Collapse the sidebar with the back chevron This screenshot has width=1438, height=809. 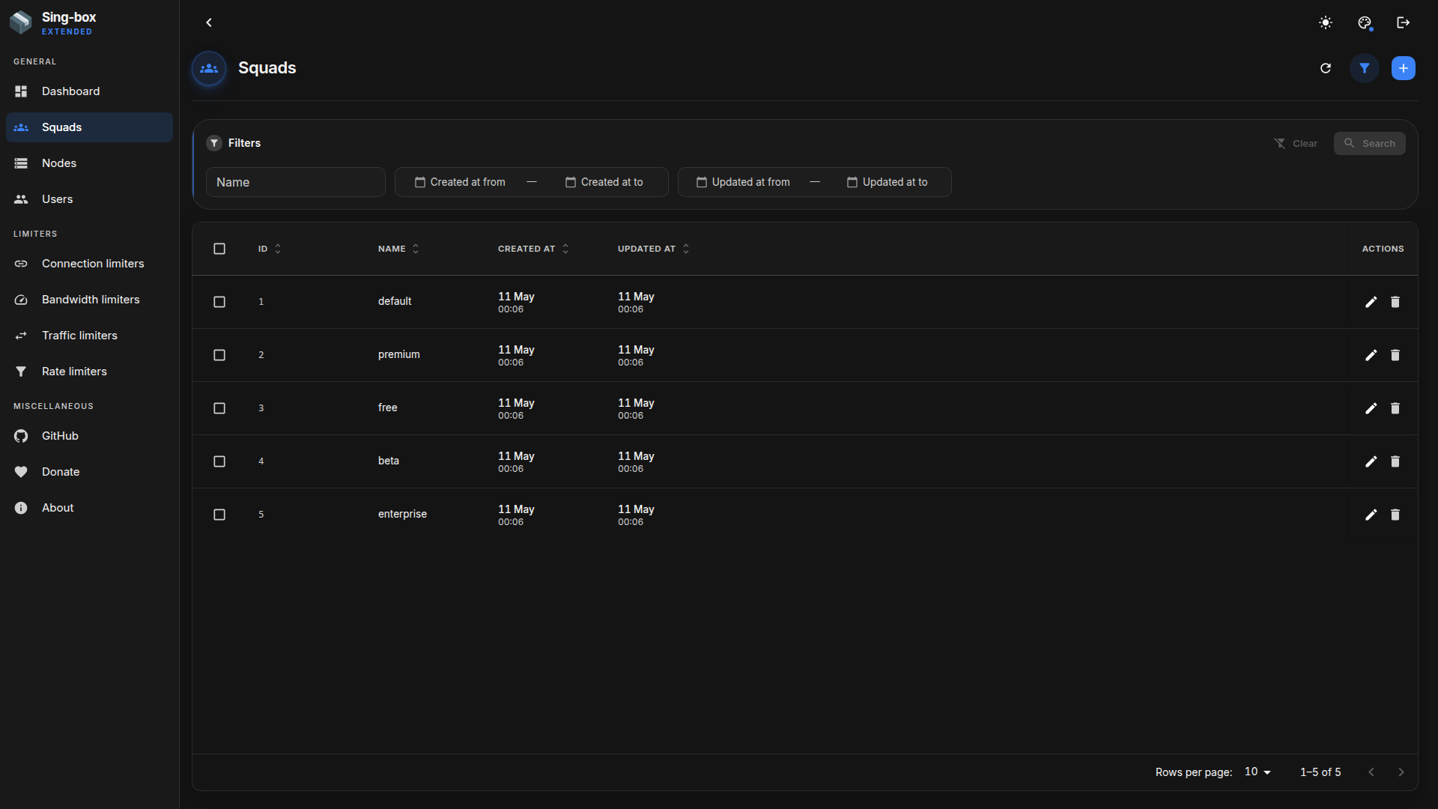pos(209,22)
